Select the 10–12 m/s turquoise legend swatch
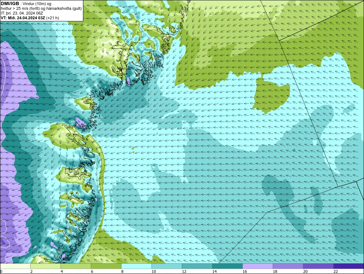This screenshot has height=274, width=364. [x=167, y=266]
